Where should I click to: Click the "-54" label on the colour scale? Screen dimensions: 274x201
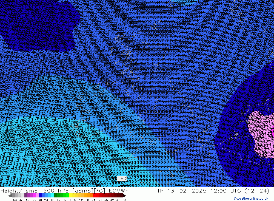(14, 200)
